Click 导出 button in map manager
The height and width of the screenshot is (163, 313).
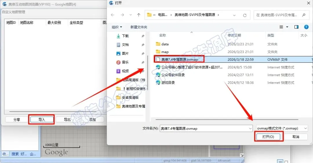(67, 119)
